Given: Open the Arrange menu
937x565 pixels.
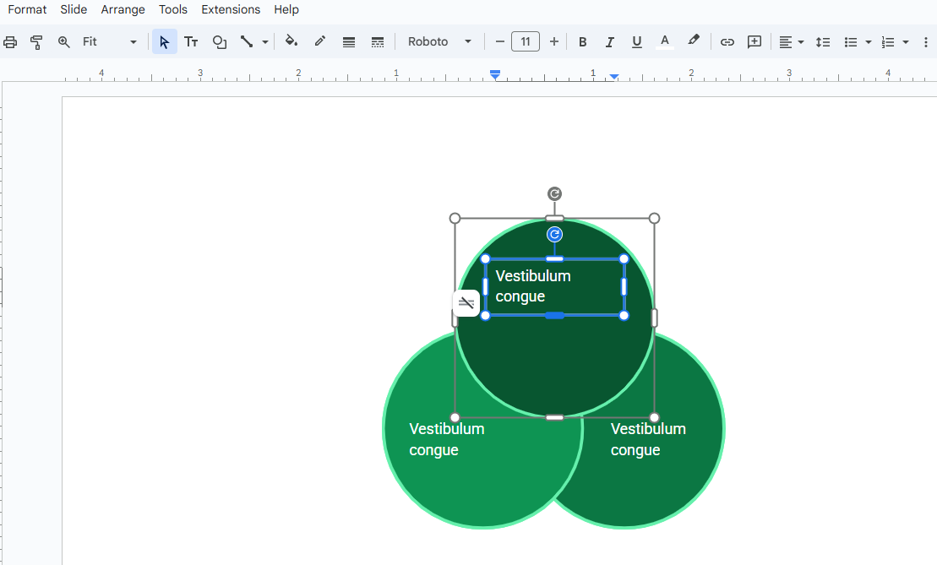Looking at the screenshot, I should coord(123,9).
